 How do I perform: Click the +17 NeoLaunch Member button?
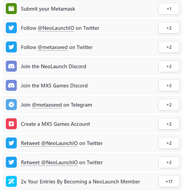(x=169, y=181)
